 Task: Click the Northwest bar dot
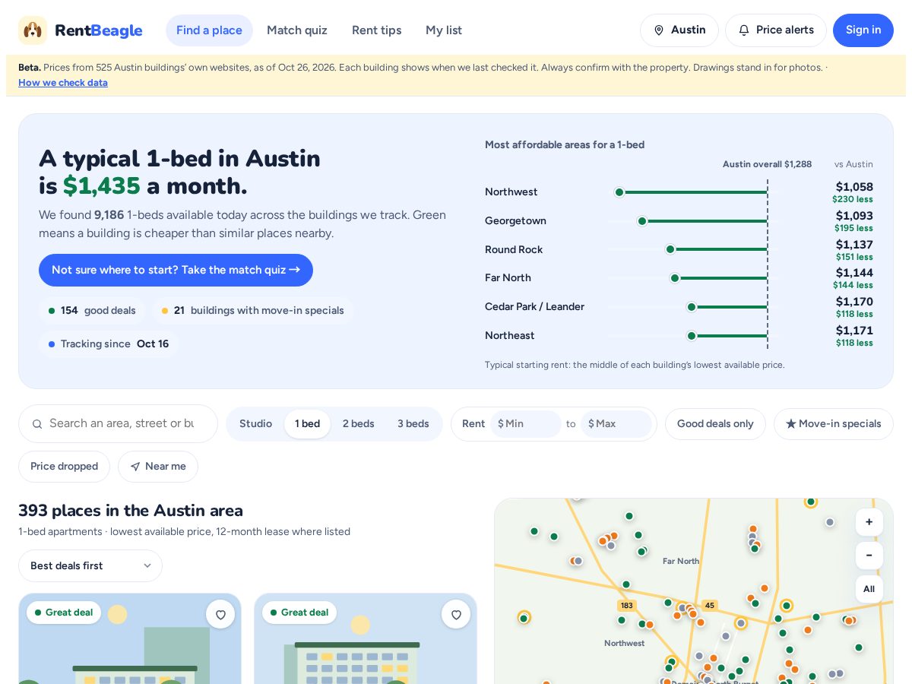[x=619, y=192]
